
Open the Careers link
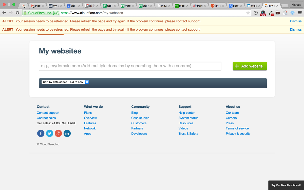[231, 118]
